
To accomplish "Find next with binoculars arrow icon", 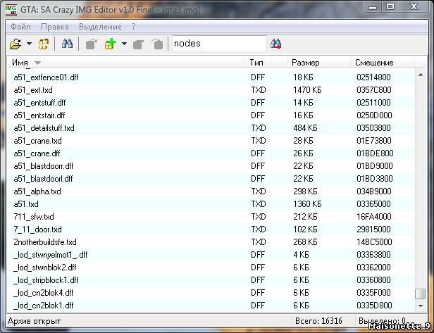I will 275,44.
